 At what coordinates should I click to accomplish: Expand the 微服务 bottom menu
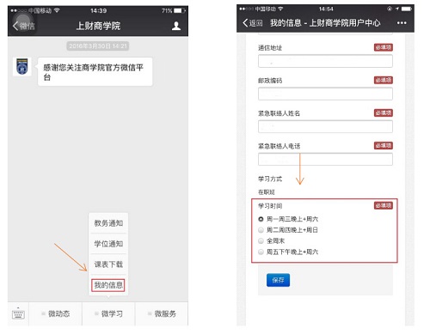tap(162, 314)
